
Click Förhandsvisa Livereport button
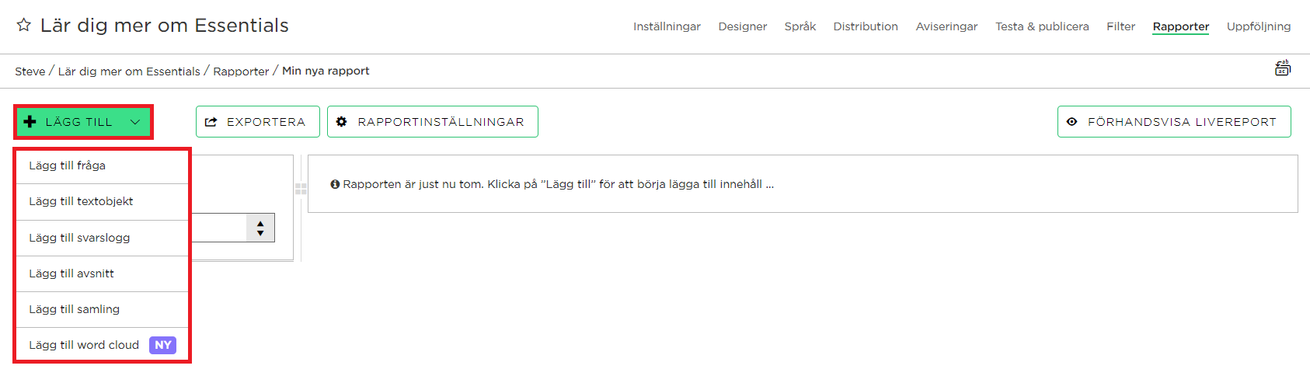pos(1174,122)
